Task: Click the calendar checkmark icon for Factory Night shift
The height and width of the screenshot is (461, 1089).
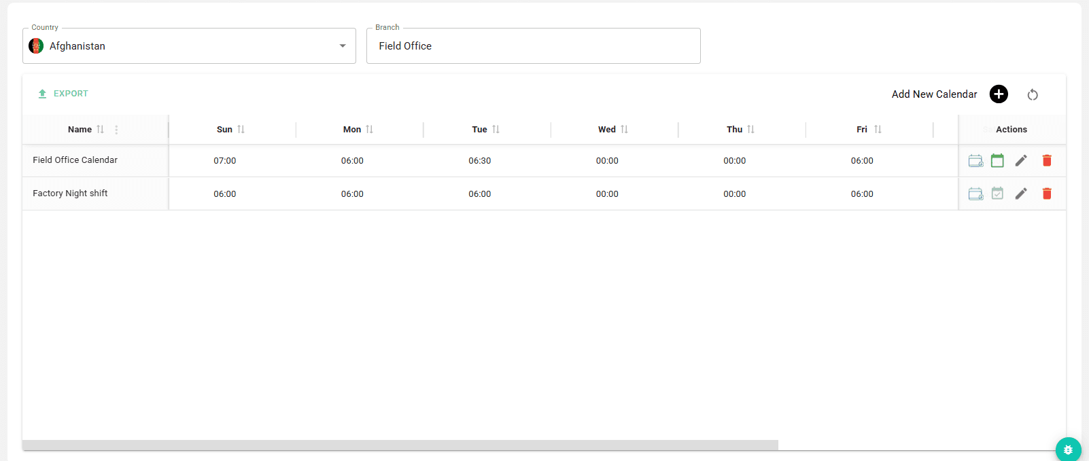Action: (x=997, y=193)
